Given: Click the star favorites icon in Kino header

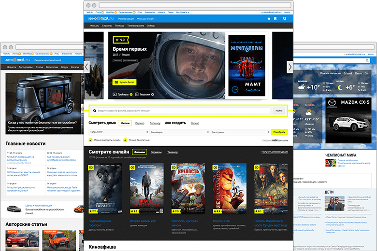Looking at the screenshot, I should tap(269, 19).
